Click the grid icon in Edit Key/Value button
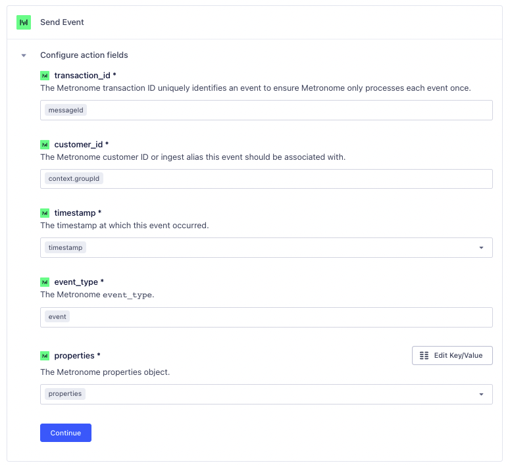The width and height of the screenshot is (510, 465). coord(424,356)
